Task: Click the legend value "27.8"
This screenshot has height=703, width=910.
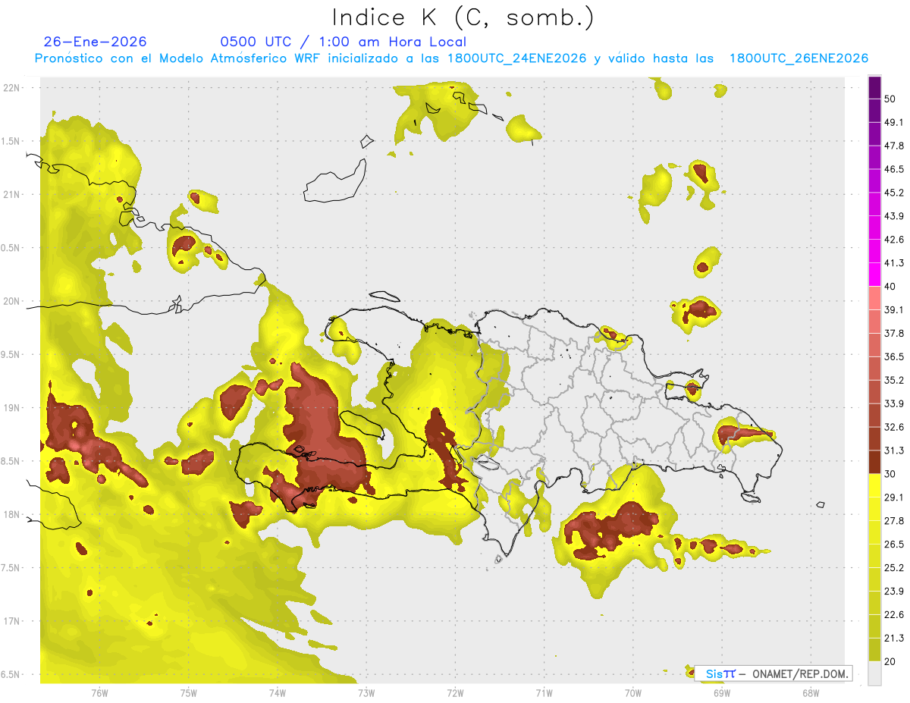Action: 894,521
